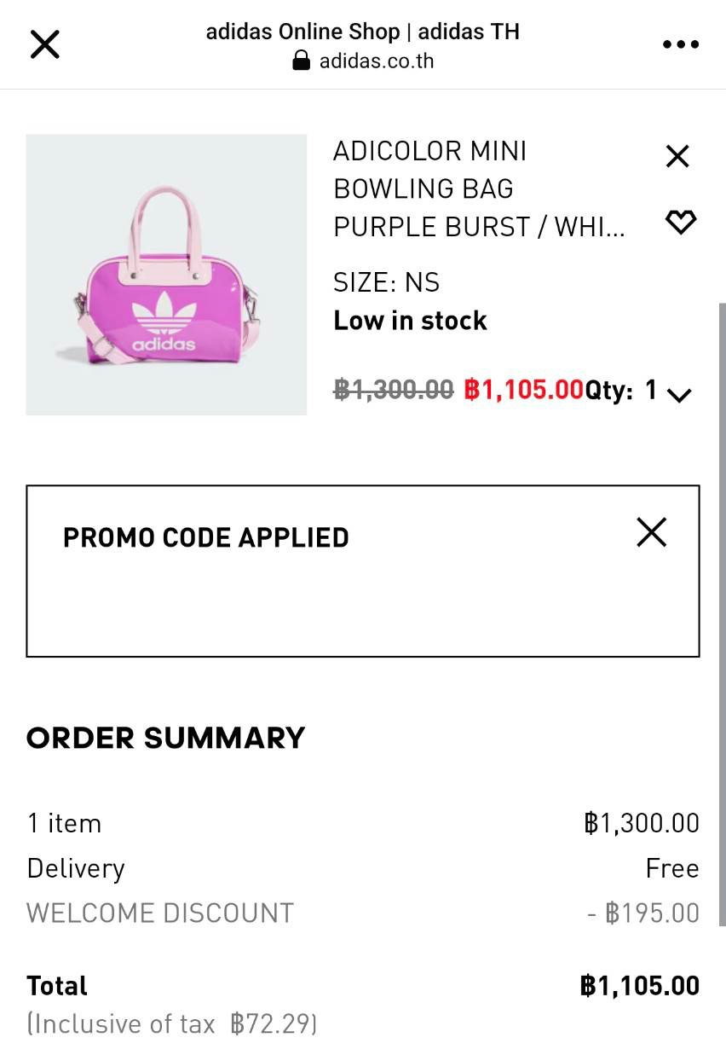Tap the Total ฿1,105.00 amount
726x1055 pixels.
coord(639,986)
